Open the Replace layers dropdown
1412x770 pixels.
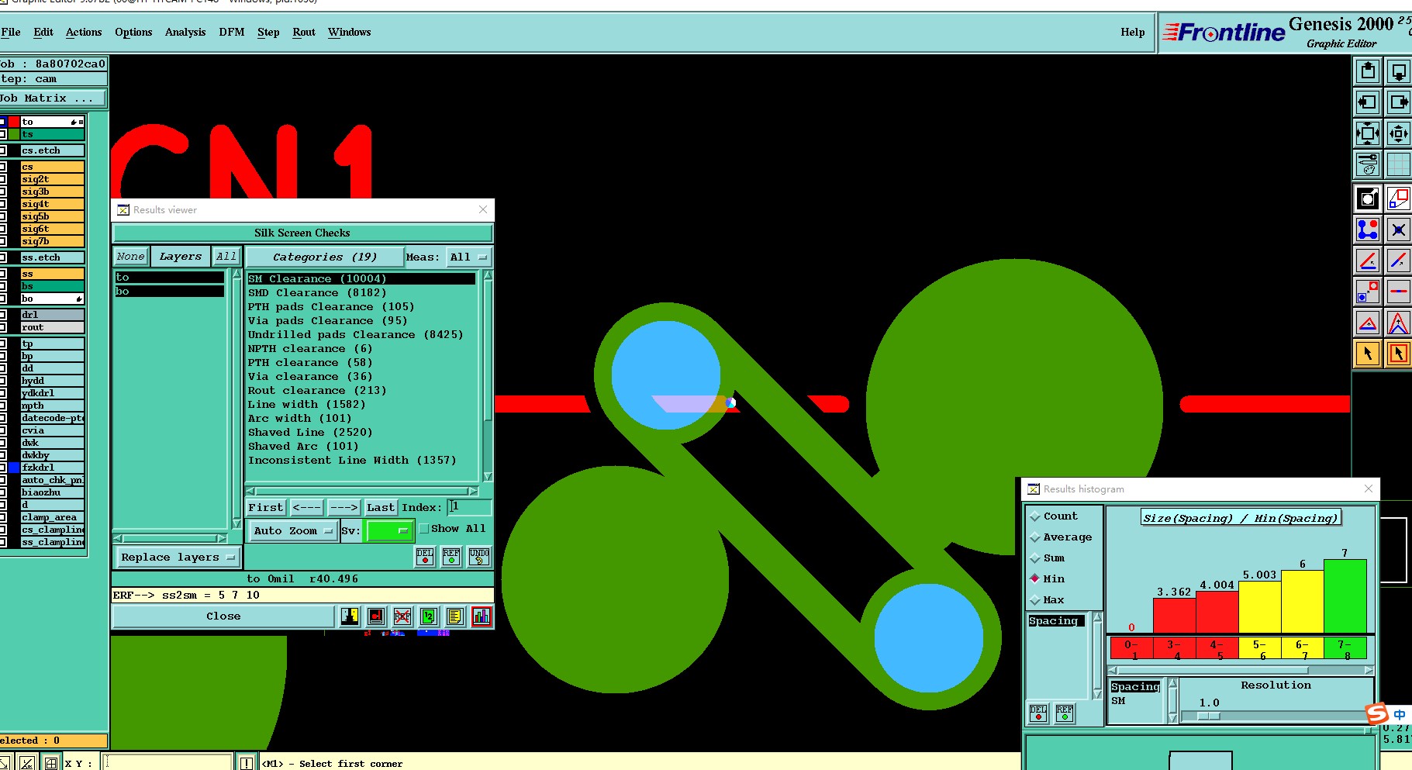pyautogui.click(x=178, y=558)
